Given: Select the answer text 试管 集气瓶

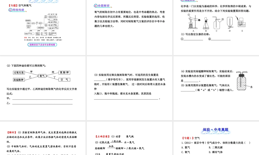Looking at the screenshot, I should pos(125,137).
